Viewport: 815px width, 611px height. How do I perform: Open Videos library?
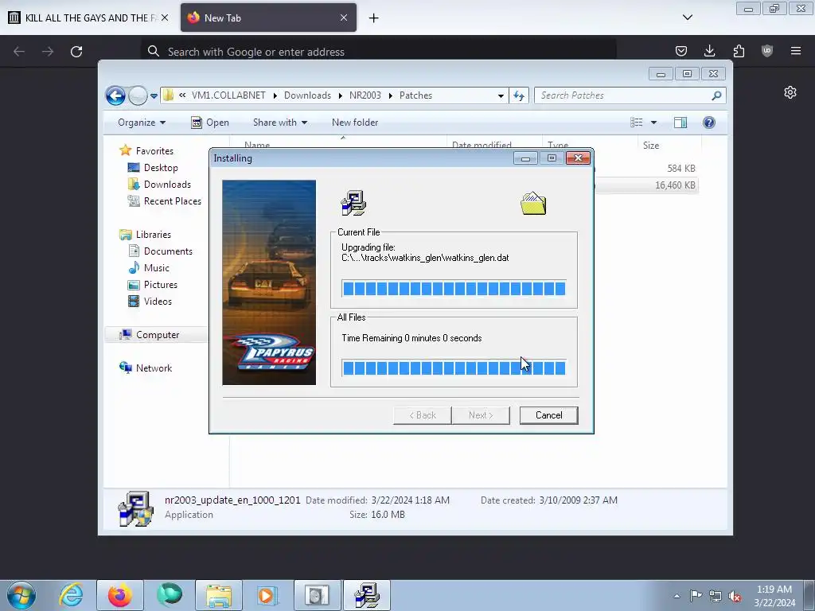click(158, 302)
